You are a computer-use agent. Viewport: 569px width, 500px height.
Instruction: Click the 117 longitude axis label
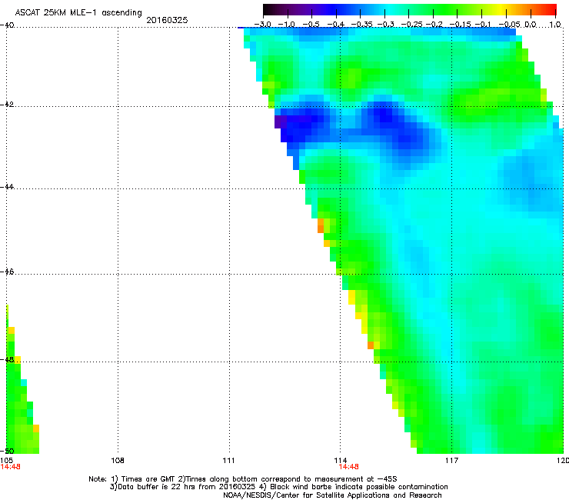point(451,461)
